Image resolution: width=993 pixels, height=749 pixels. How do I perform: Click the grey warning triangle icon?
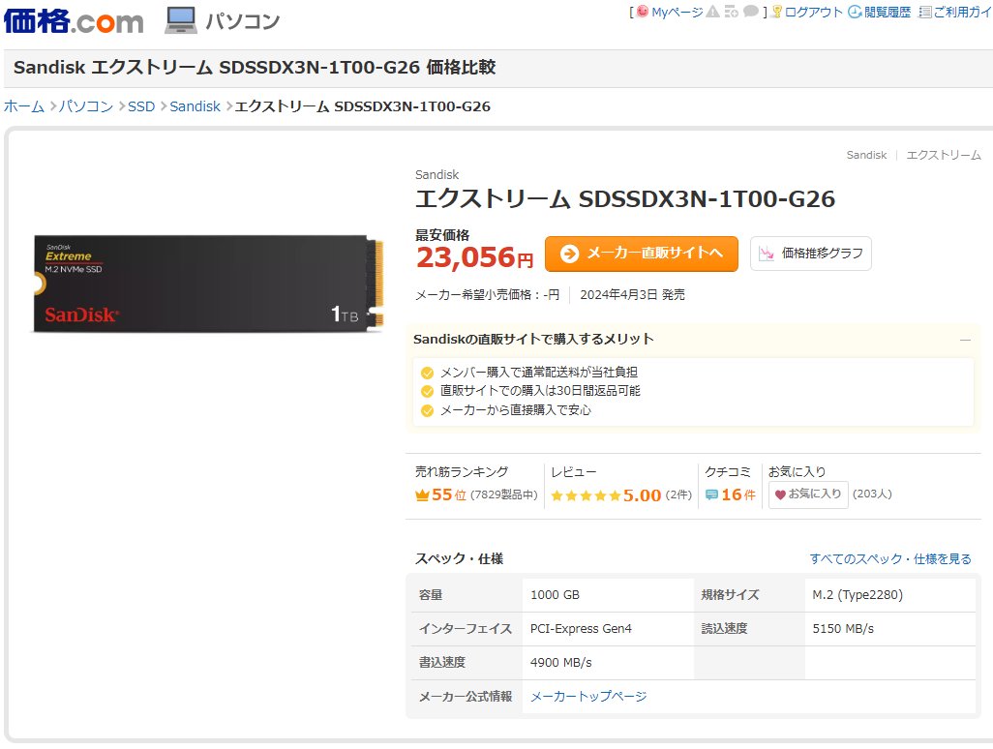712,12
